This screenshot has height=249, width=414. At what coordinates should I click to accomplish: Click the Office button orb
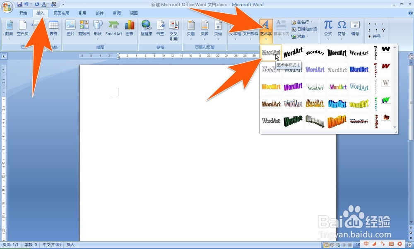(x=7, y=7)
